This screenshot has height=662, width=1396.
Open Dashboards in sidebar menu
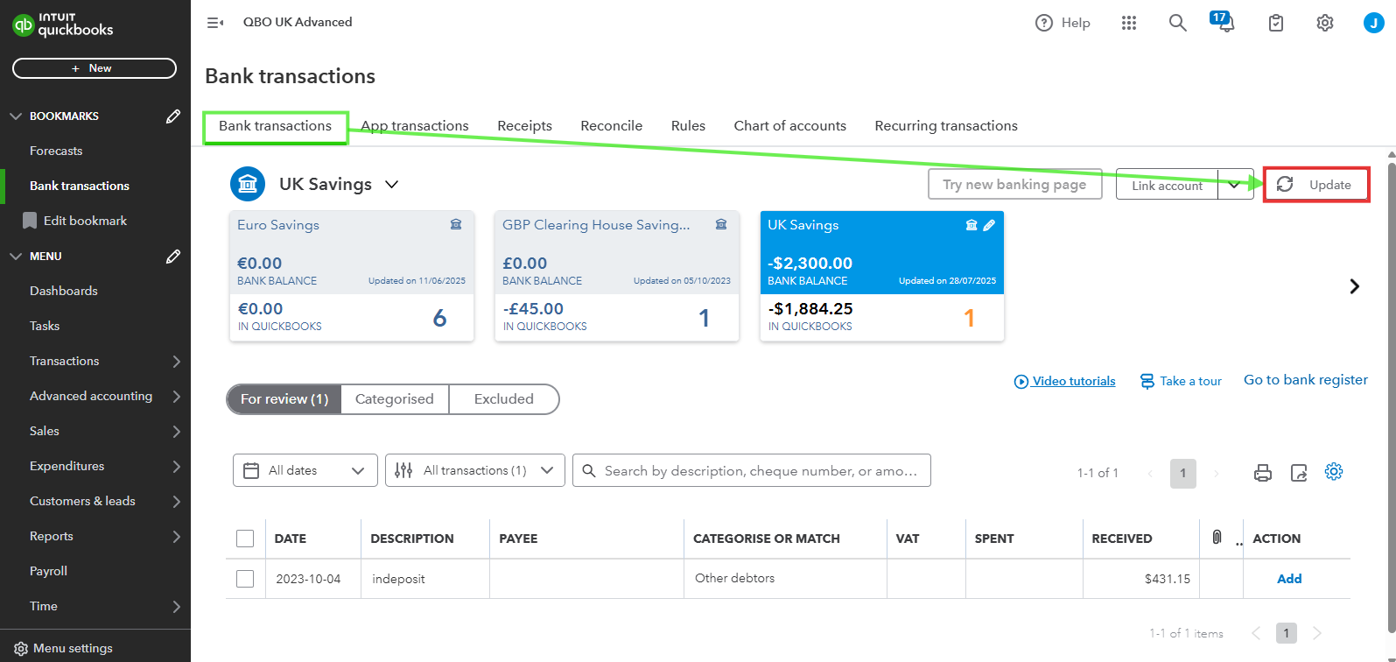(64, 291)
